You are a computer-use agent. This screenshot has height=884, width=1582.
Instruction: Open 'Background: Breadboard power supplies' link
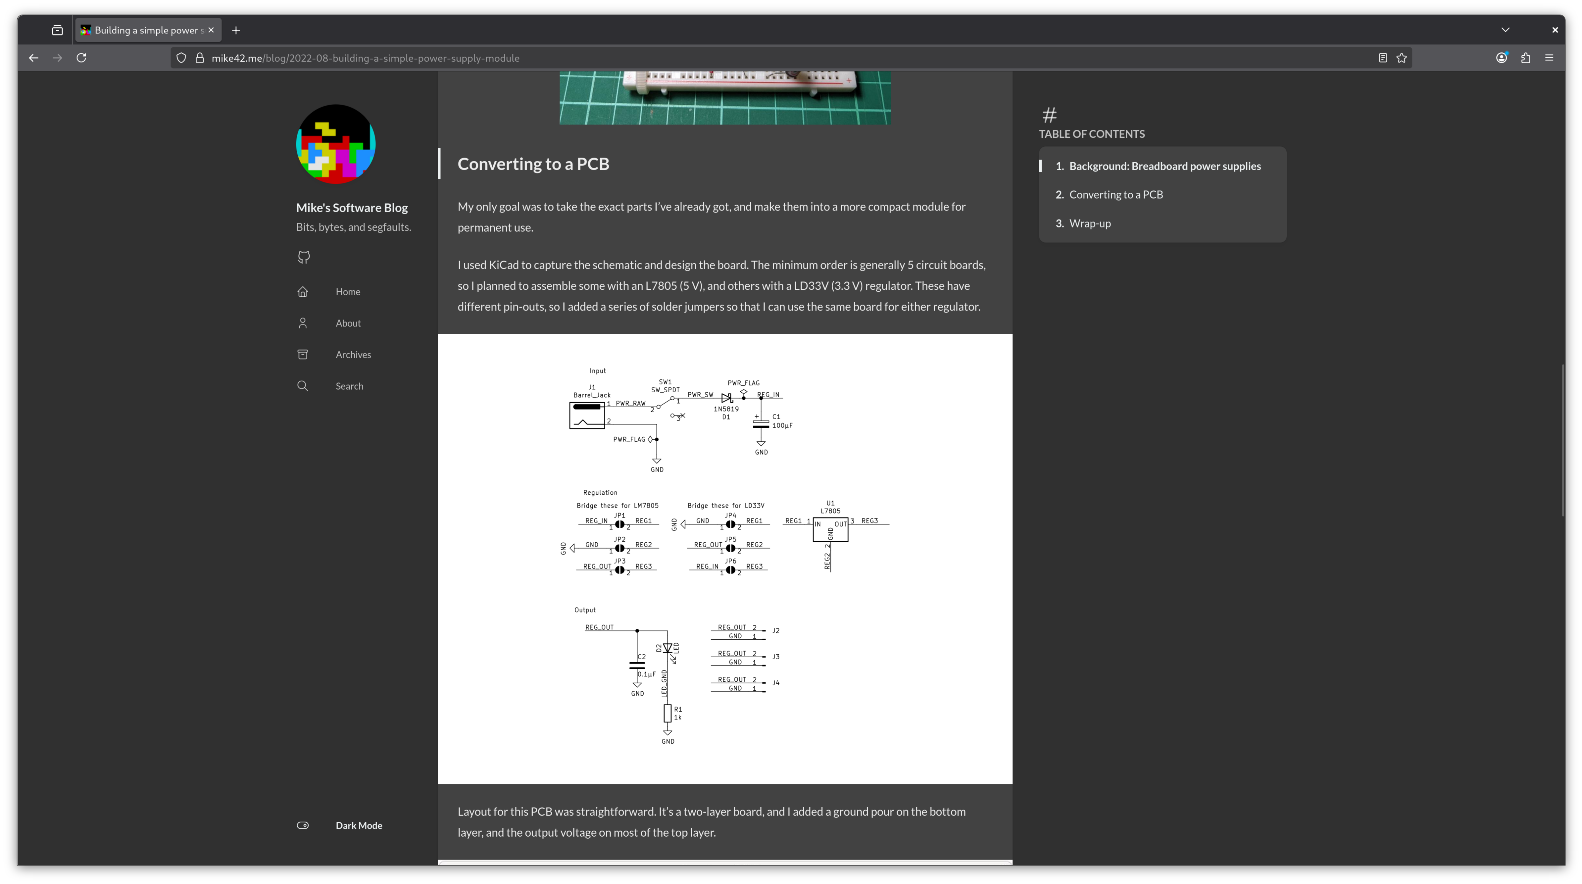click(x=1164, y=166)
